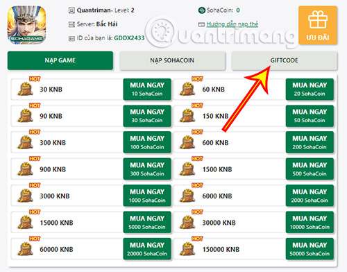Open the GIFTCODE tab
Image resolution: width=347 pixels, height=272 pixels.
pos(285,60)
